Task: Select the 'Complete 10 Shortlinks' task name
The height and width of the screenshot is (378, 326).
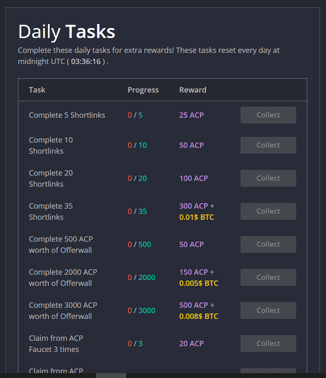Action: [51, 145]
